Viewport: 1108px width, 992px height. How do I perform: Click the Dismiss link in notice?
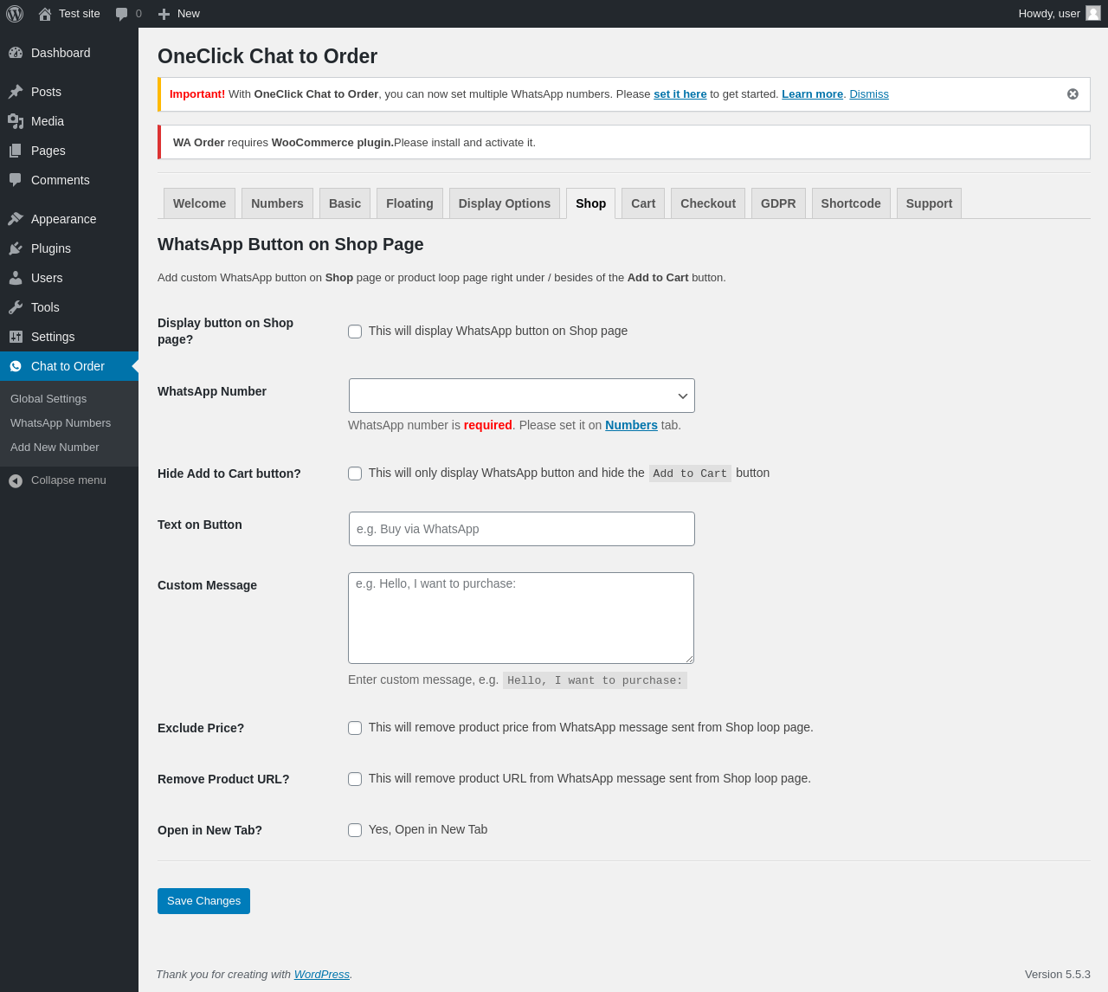click(x=869, y=94)
